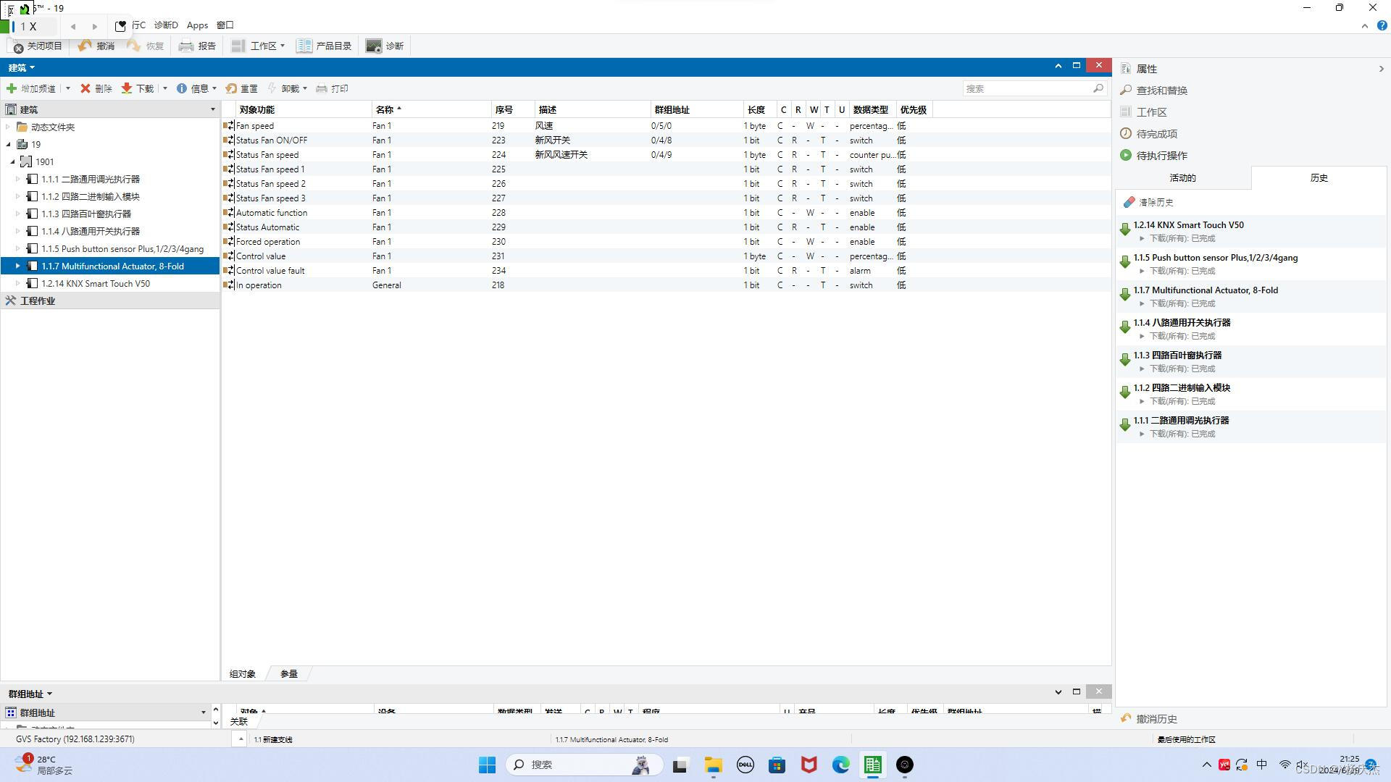The height and width of the screenshot is (782, 1391).
Task: Open the Apps menu
Action: [197, 25]
